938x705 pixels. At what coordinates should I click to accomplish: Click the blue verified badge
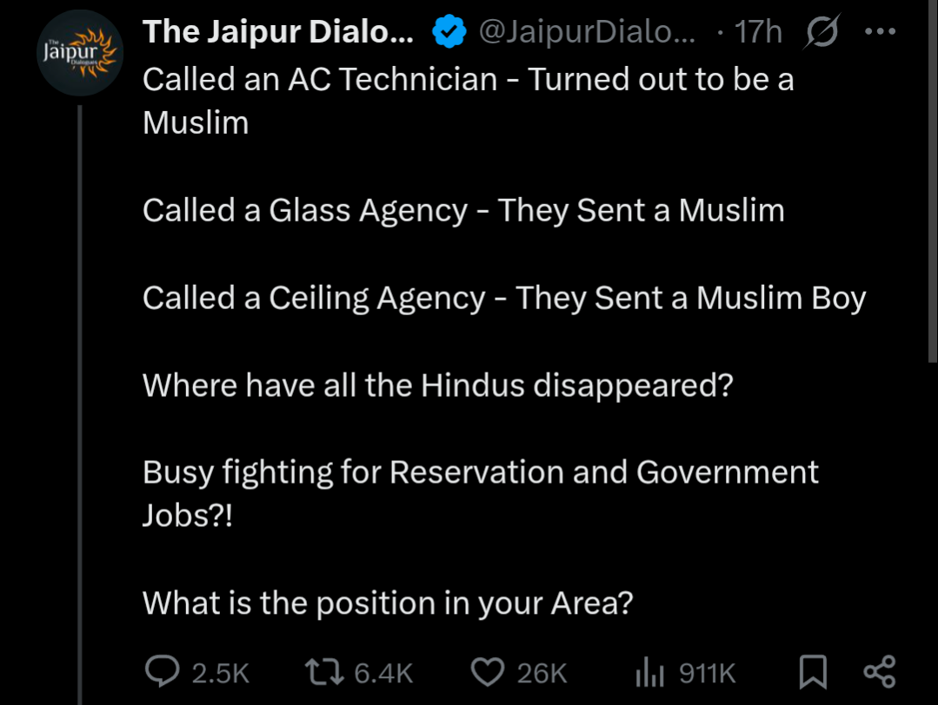pyautogui.click(x=449, y=33)
